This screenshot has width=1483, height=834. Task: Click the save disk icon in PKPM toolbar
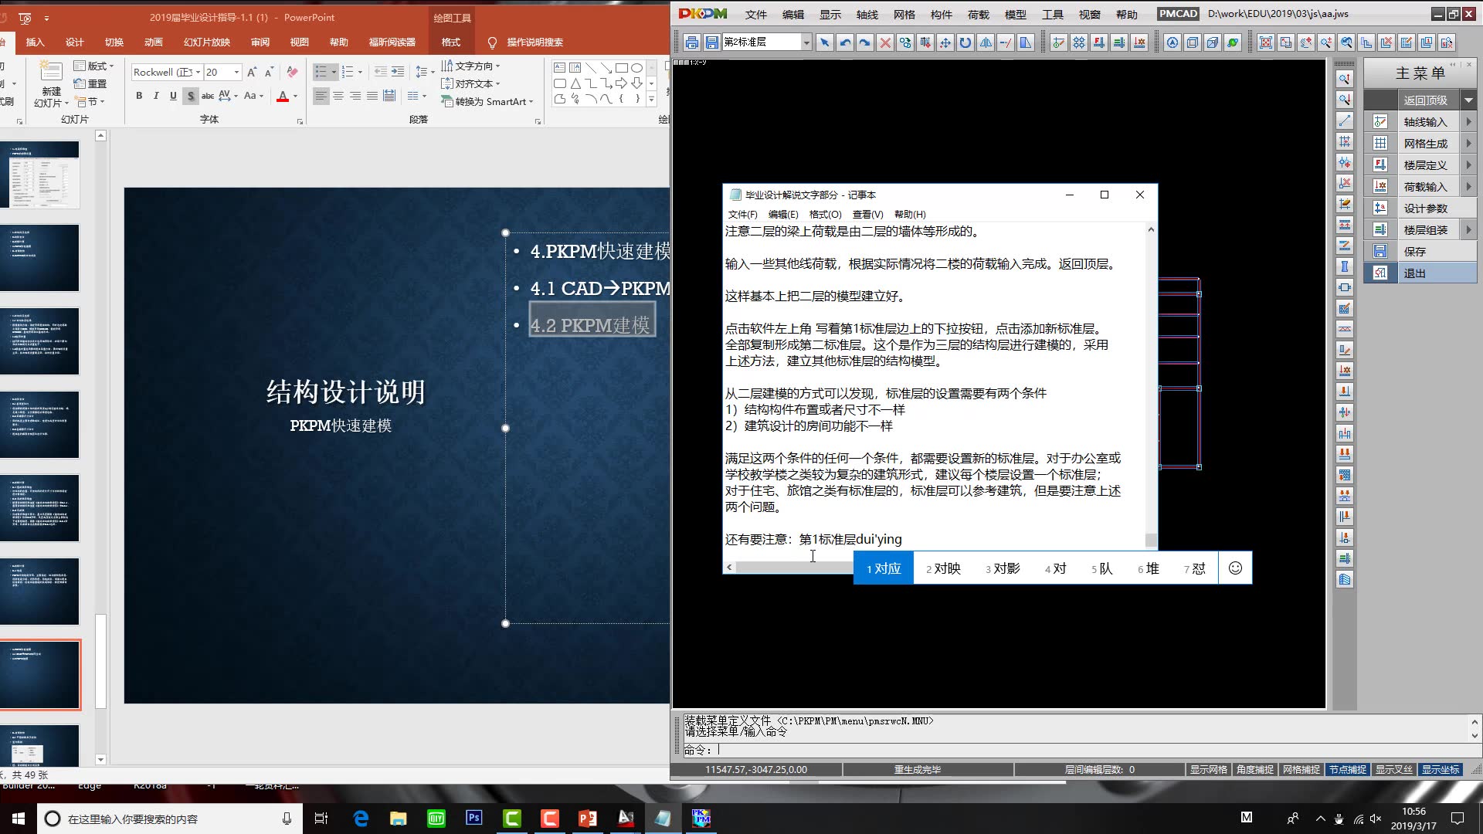coord(711,42)
